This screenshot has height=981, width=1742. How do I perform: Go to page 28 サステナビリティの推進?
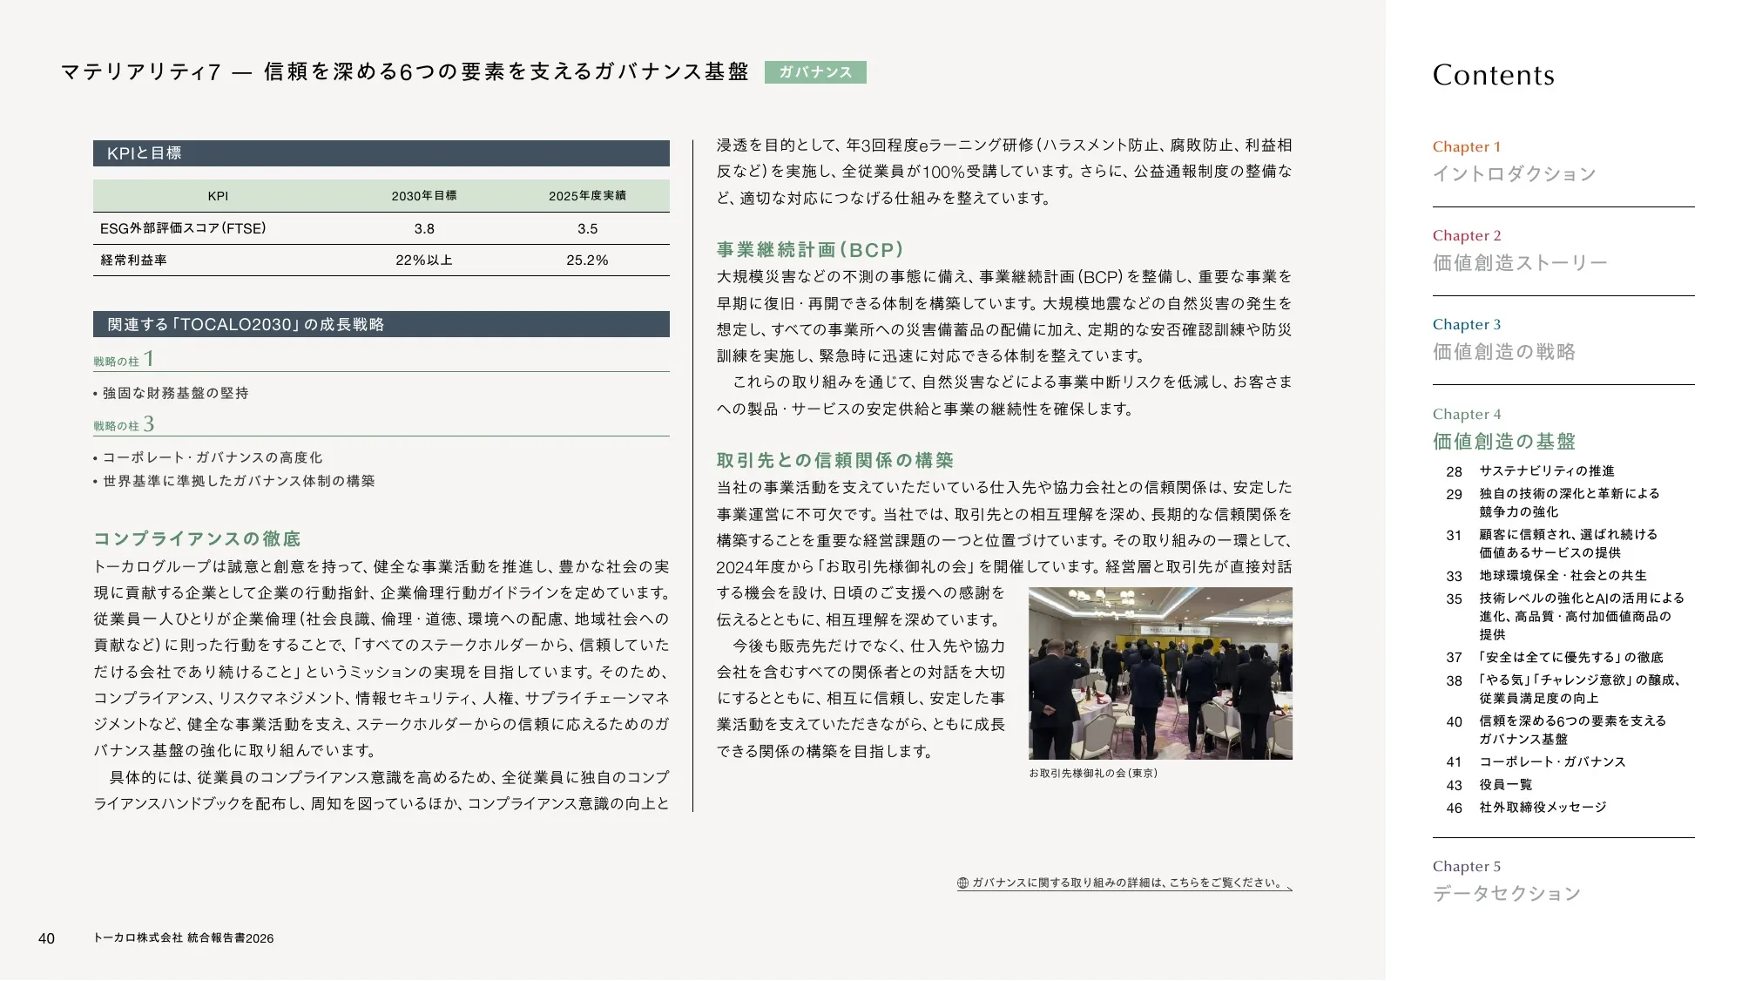(1530, 471)
